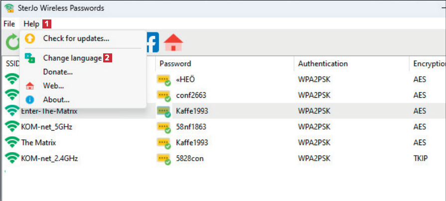Click the password key icon beside conf2663

tap(164, 95)
